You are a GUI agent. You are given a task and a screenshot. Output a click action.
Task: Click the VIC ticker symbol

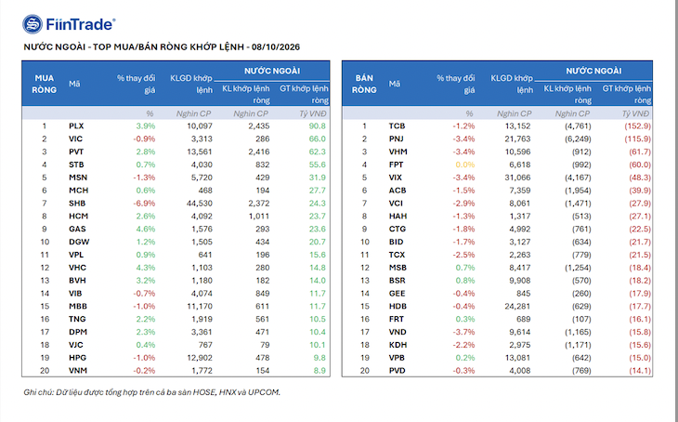(75, 138)
